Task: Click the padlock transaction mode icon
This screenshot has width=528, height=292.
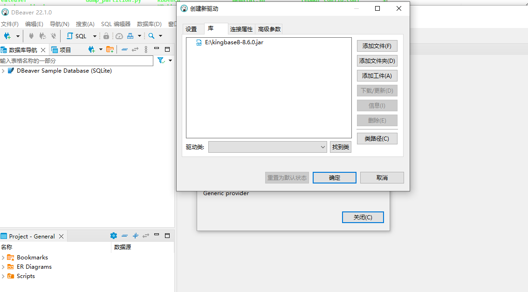Action: pos(106,36)
